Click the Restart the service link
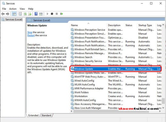The width and height of the screenshot is (166, 122). pos(31,35)
